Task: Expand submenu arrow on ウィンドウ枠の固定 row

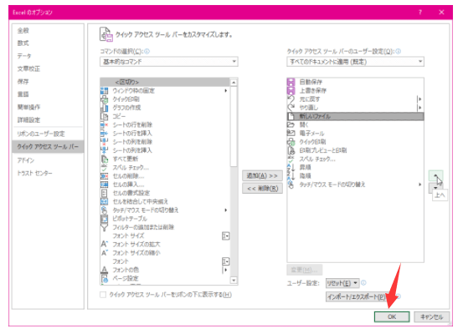Action: click(x=226, y=91)
